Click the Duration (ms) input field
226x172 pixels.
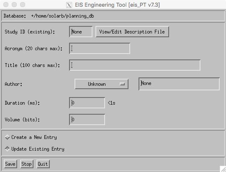point(87,103)
